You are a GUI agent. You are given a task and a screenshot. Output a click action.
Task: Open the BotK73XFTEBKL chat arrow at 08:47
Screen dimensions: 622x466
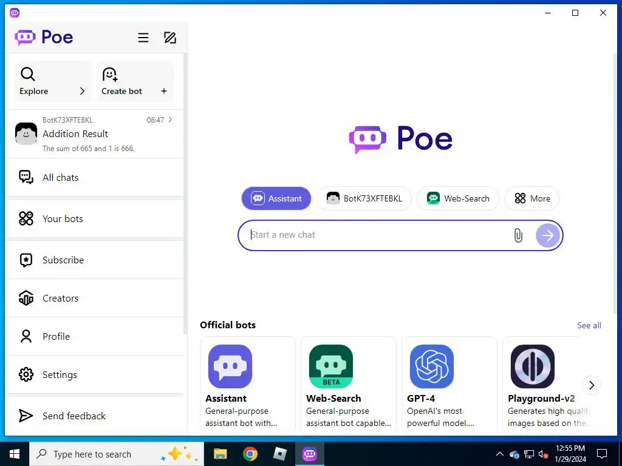pyautogui.click(x=170, y=120)
